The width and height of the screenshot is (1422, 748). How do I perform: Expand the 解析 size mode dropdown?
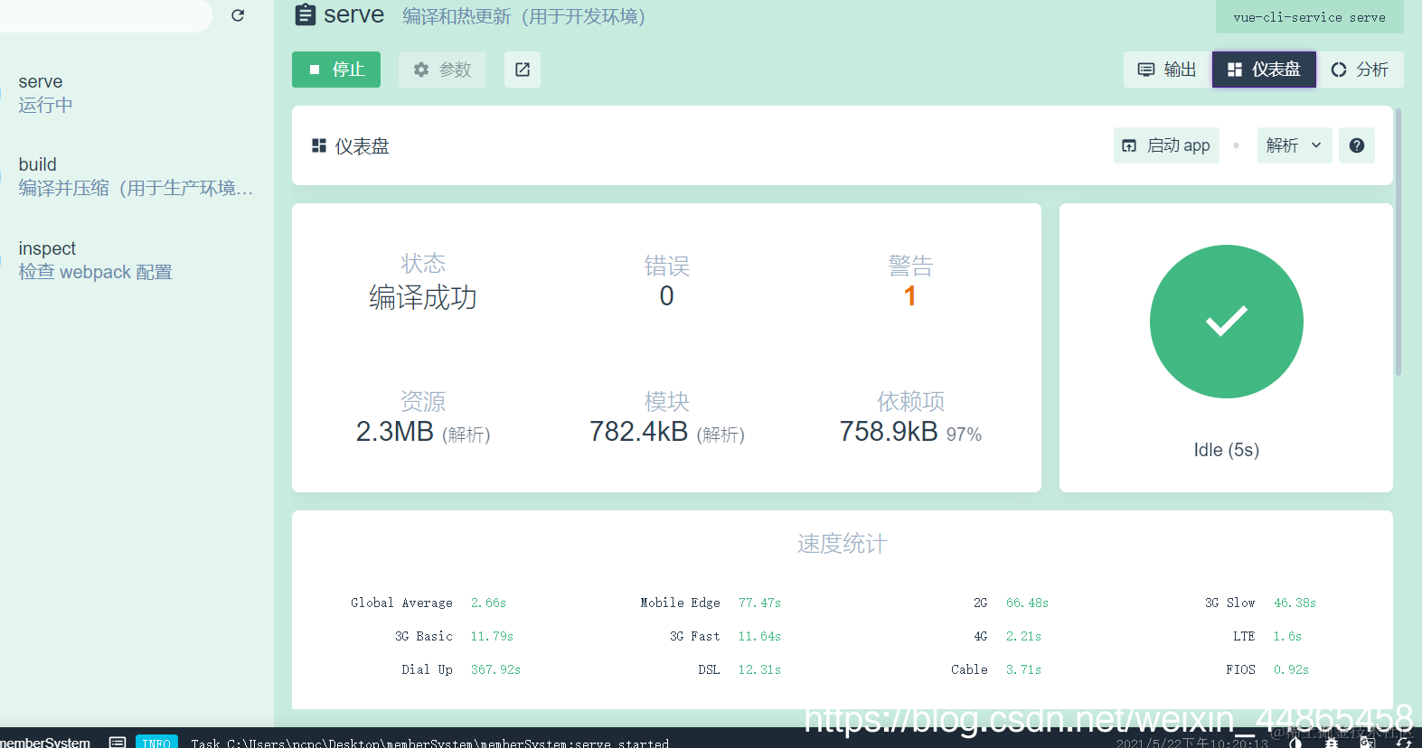(x=1295, y=145)
